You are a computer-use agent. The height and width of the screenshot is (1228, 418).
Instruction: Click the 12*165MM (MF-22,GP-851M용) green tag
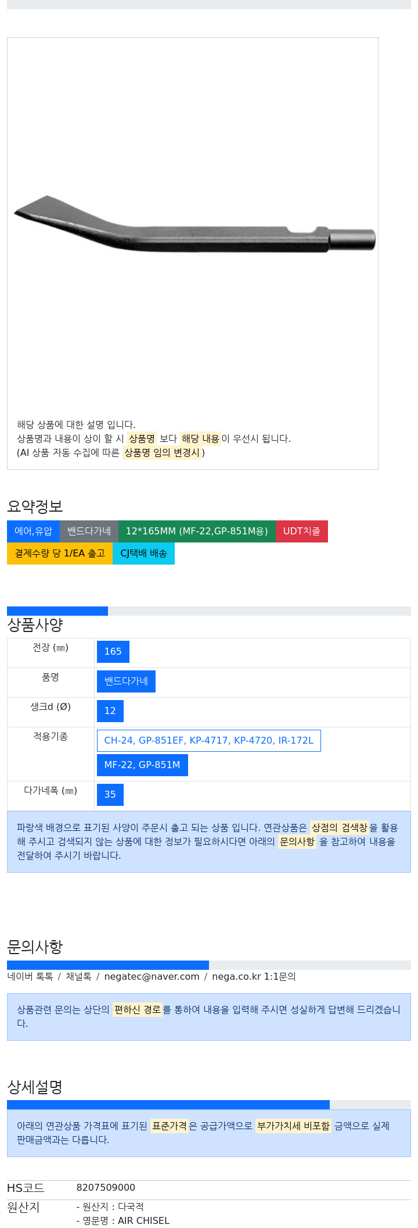(197, 531)
